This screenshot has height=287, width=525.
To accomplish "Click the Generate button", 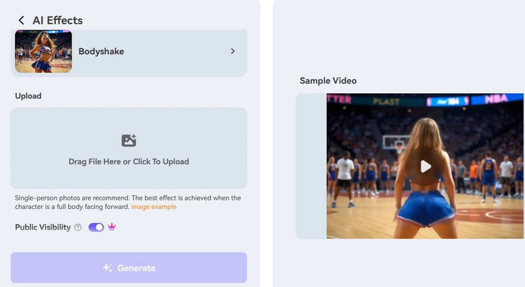I will (x=129, y=267).
